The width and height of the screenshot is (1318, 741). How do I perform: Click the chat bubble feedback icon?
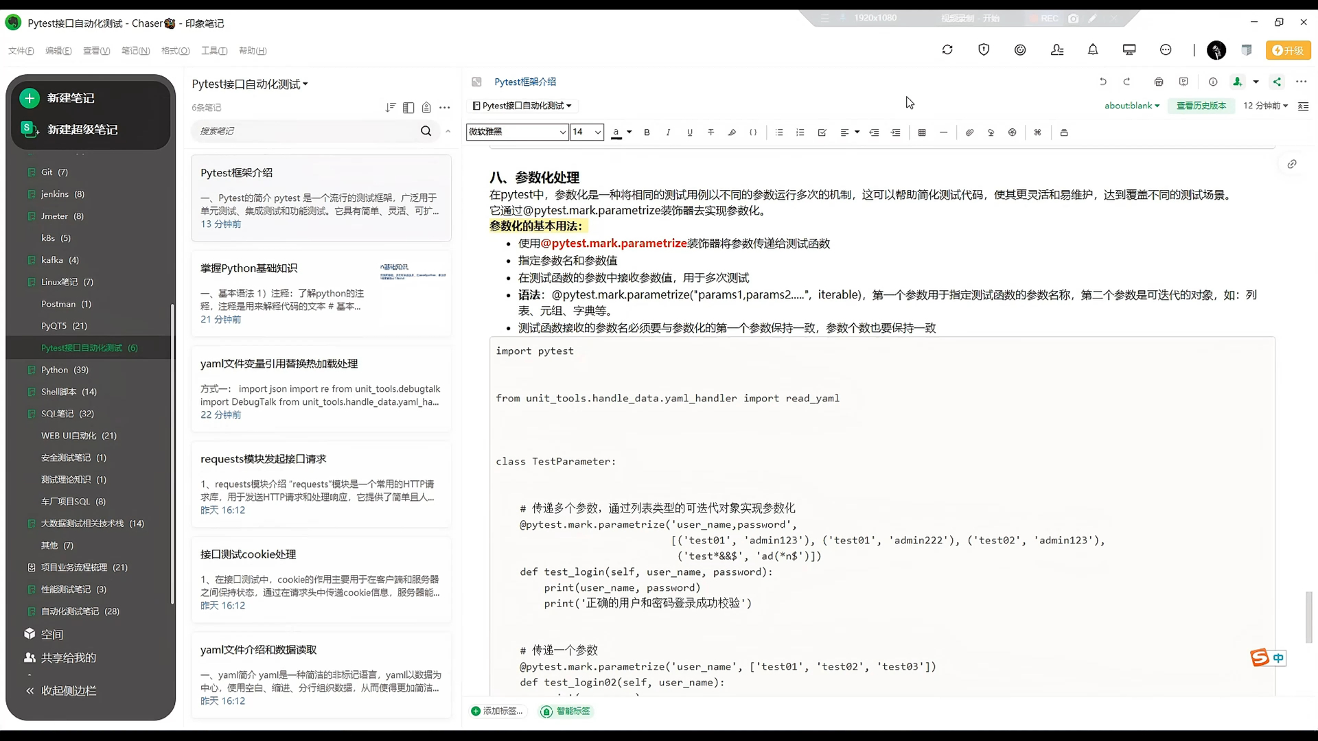[x=1166, y=50]
